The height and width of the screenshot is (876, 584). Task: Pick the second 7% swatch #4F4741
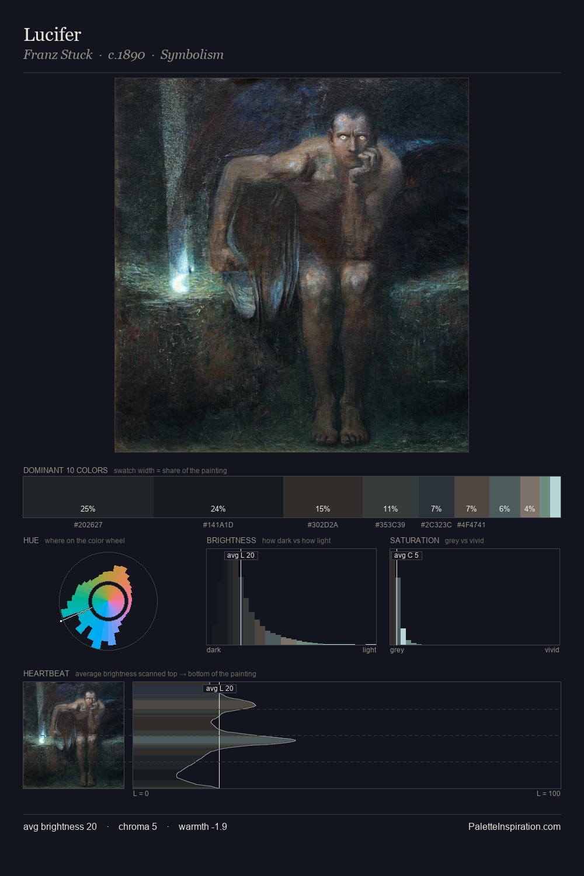pyautogui.click(x=472, y=497)
